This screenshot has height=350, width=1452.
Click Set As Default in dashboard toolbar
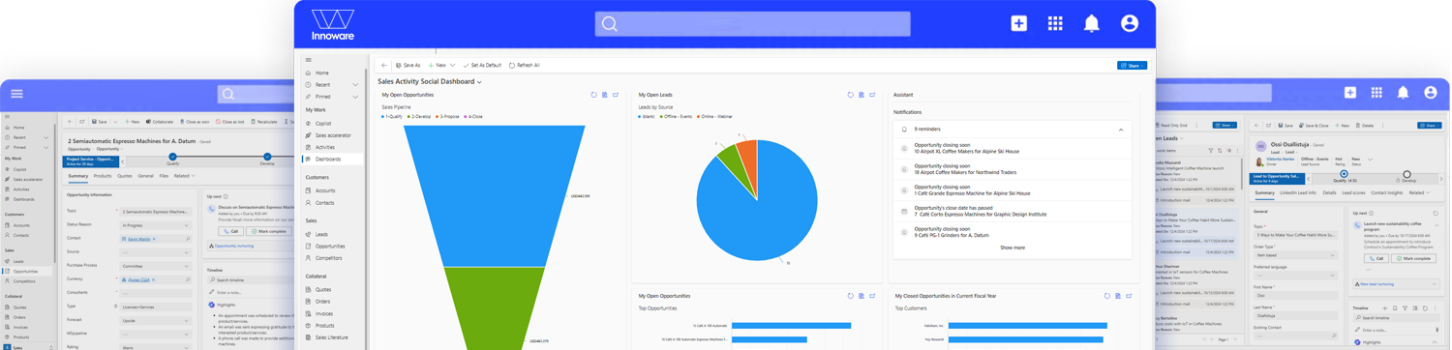(x=482, y=66)
